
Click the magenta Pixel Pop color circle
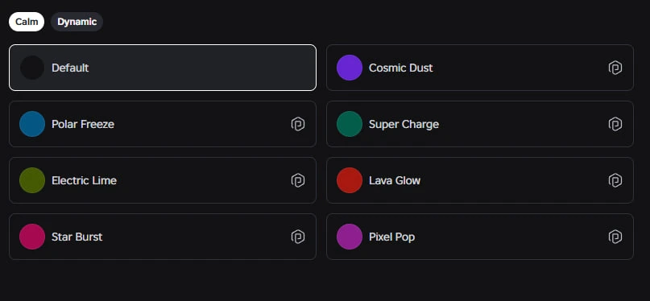pos(350,237)
